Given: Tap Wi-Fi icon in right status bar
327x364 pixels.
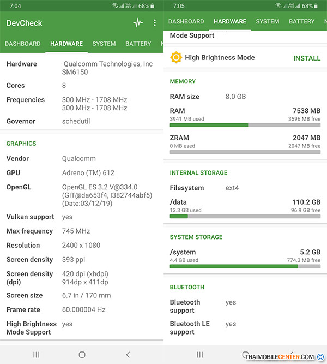Looking at the screenshot, I should click(278, 5).
